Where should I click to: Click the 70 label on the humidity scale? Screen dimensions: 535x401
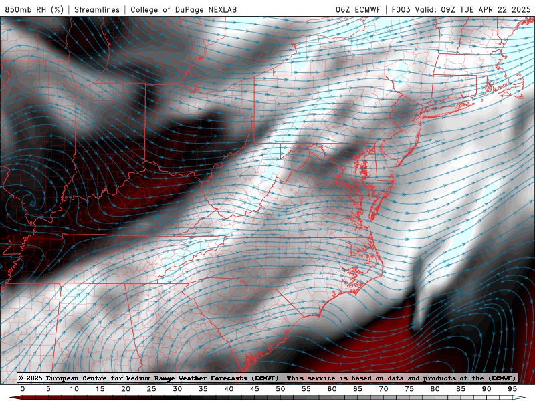point(383,389)
